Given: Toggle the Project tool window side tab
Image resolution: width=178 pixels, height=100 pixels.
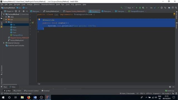Looking at the screenshot, I should [1, 15].
